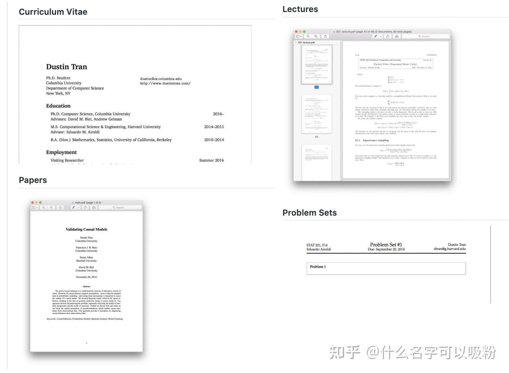Image resolution: width=509 pixels, height=373 pixels.
Task: Open the markup pen color dropdown
Action: (x=381, y=36)
